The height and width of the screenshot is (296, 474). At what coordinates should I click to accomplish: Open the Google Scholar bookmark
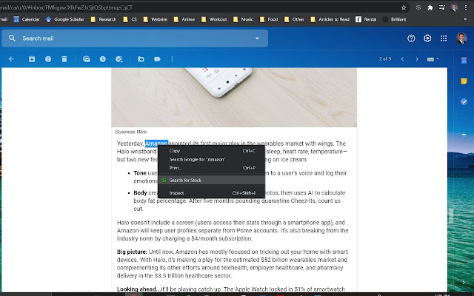tap(65, 19)
